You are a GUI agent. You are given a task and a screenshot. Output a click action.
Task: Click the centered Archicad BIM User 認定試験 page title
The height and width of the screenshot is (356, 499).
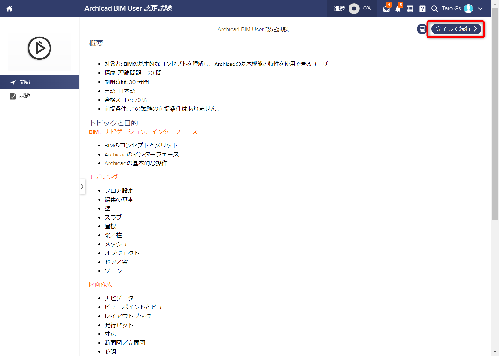pos(253,29)
